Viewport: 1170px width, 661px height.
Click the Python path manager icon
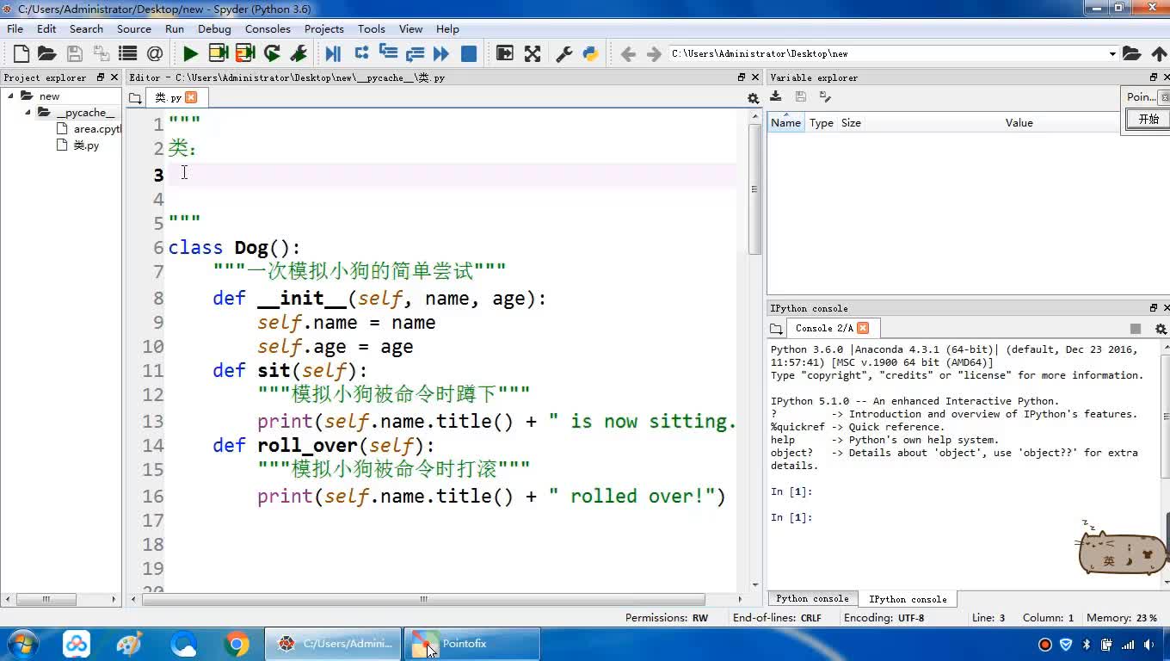[x=590, y=54]
